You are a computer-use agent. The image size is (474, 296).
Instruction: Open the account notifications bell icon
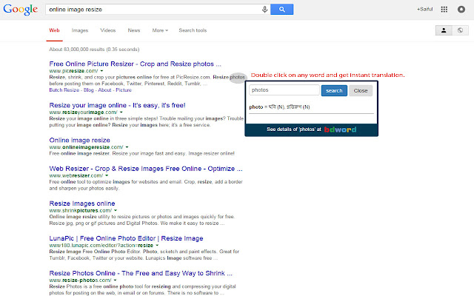click(x=461, y=10)
